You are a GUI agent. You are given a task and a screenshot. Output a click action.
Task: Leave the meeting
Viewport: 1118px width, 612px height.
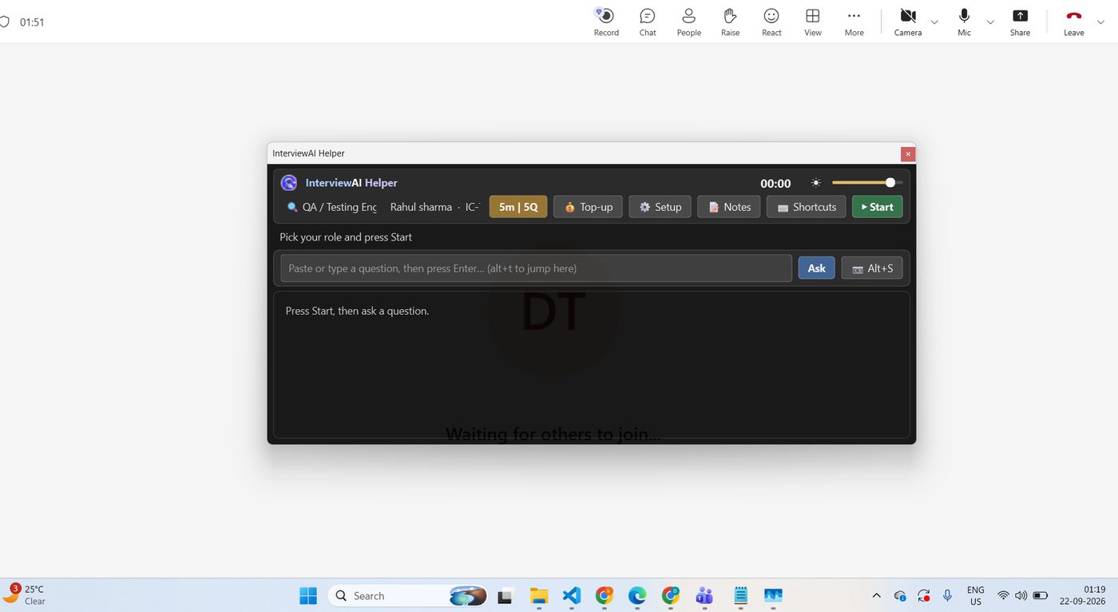point(1074,22)
